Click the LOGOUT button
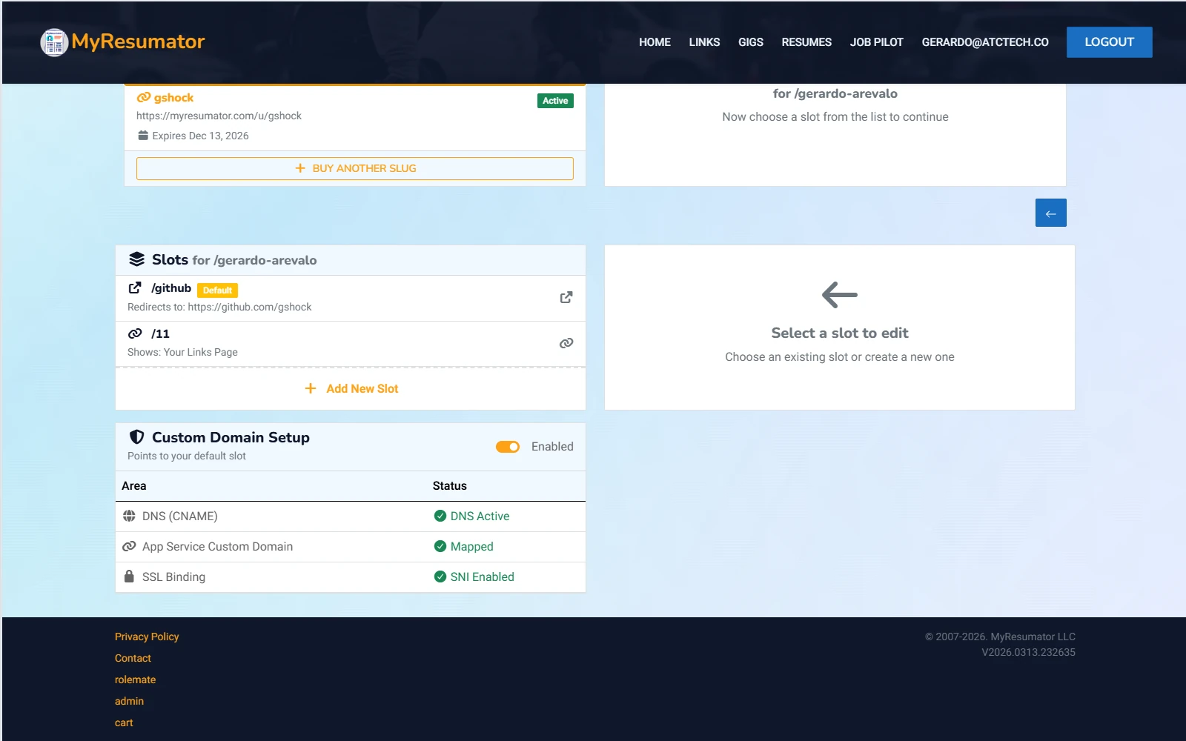 pos(1108,42)
